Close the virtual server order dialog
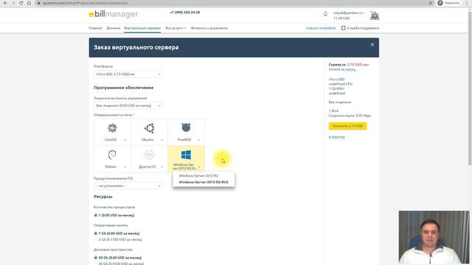This screenshot has height=265, width=472. (372, 44)
